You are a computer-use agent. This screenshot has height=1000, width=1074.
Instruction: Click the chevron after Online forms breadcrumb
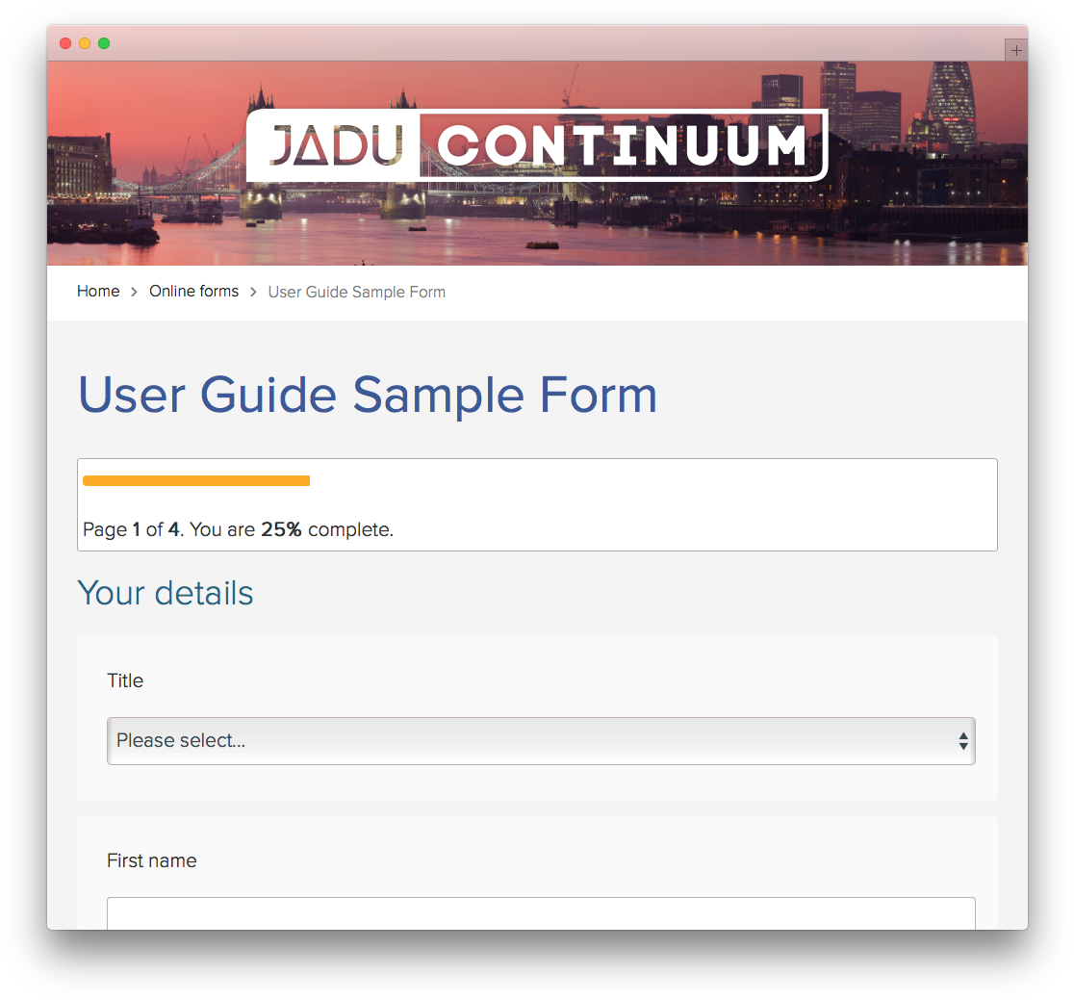[x=252, y=291]
